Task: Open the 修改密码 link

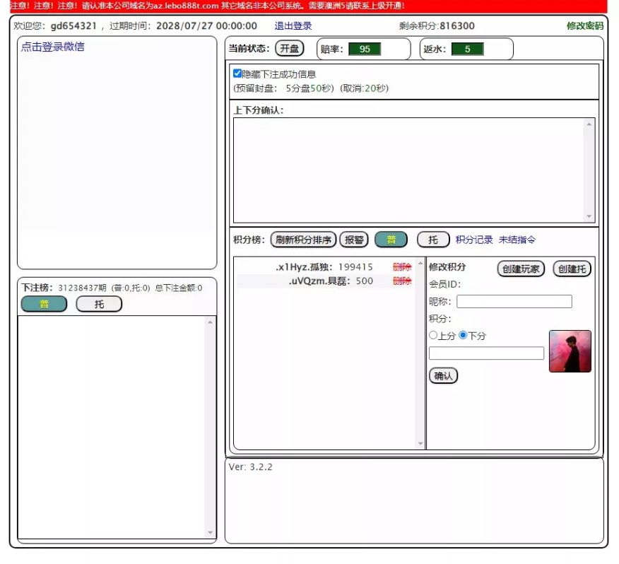Action: tap(584, 26)
